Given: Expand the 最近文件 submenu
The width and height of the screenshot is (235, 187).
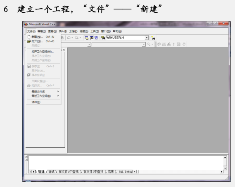Looking at the screenshot, I should pyautogui.click(x=43, y=91).
